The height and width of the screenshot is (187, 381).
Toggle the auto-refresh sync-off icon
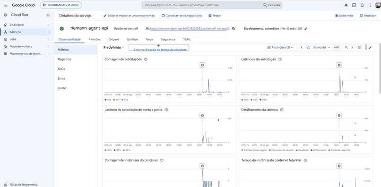pyautogui.click(x=359, y=48)
